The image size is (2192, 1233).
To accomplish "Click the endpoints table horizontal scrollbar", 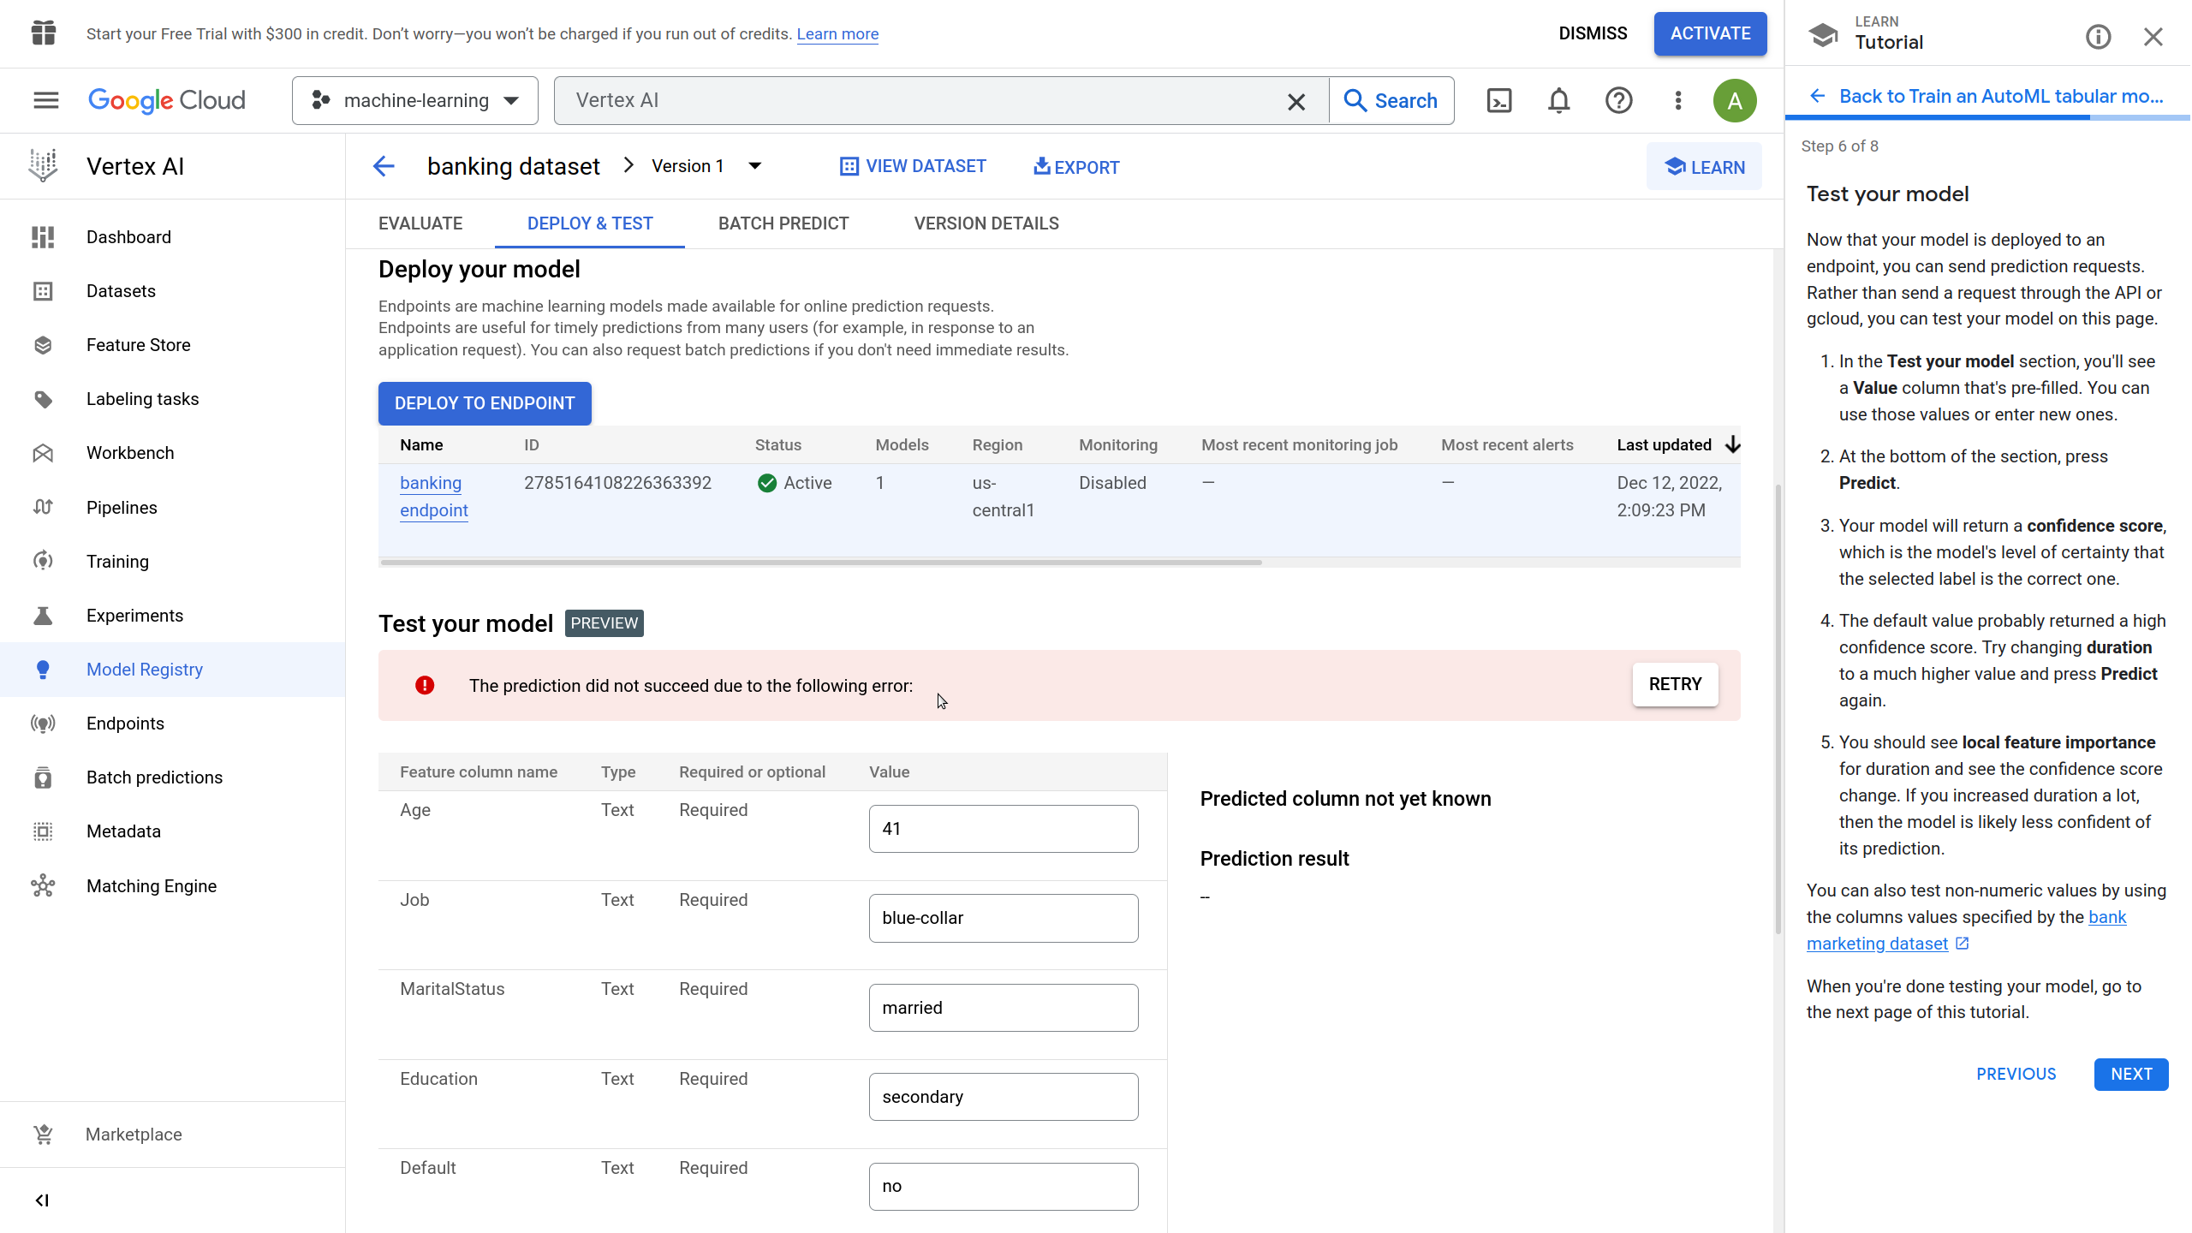I will pyautogui.click(x=820, y=563).
